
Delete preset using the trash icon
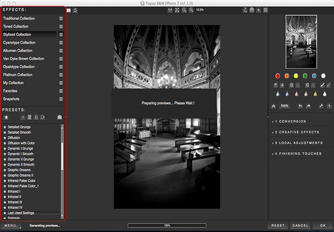pyautogui.click(x=29, y=117)
